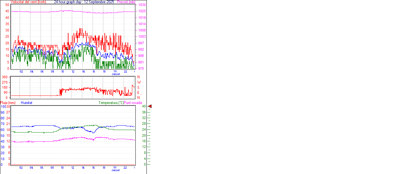
Task: Click the 'S' compass direction label
Action: pyautogui.click(x=138, y=87)
